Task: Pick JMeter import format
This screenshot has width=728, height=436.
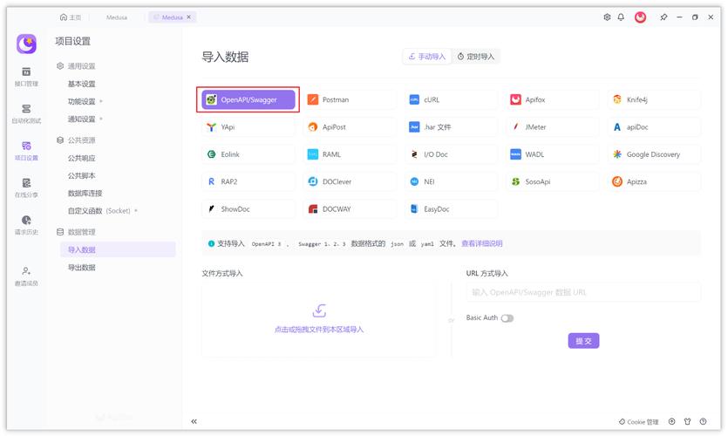Action: pyautogui.click(x=553, y=126)
